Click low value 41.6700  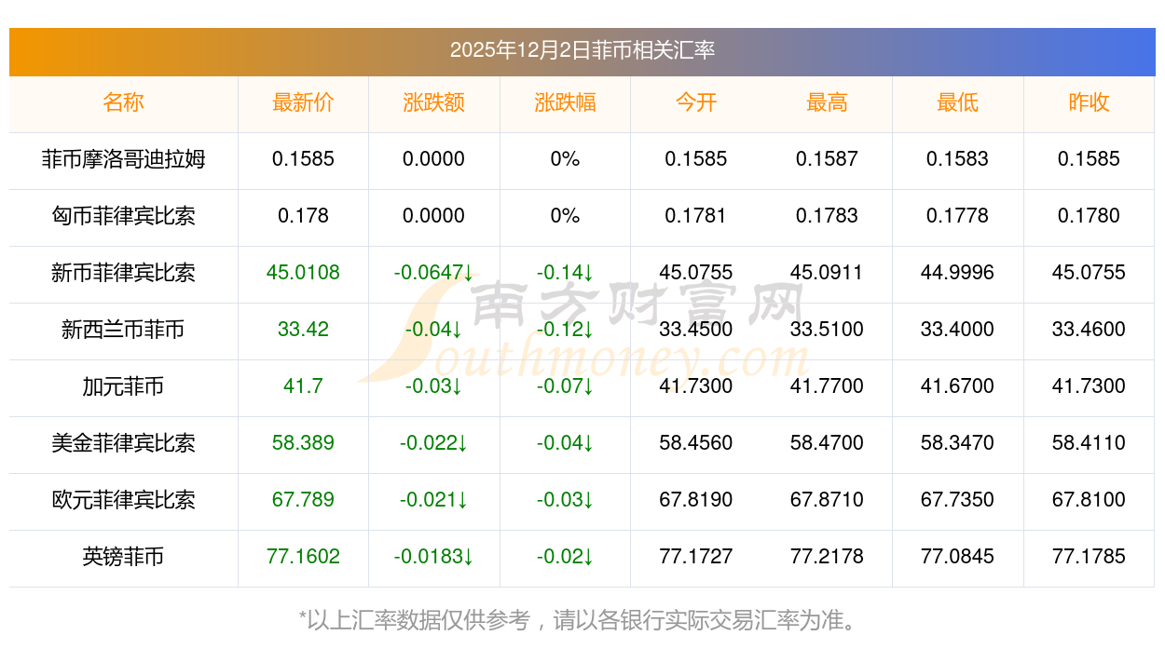(x=957, y=386)
